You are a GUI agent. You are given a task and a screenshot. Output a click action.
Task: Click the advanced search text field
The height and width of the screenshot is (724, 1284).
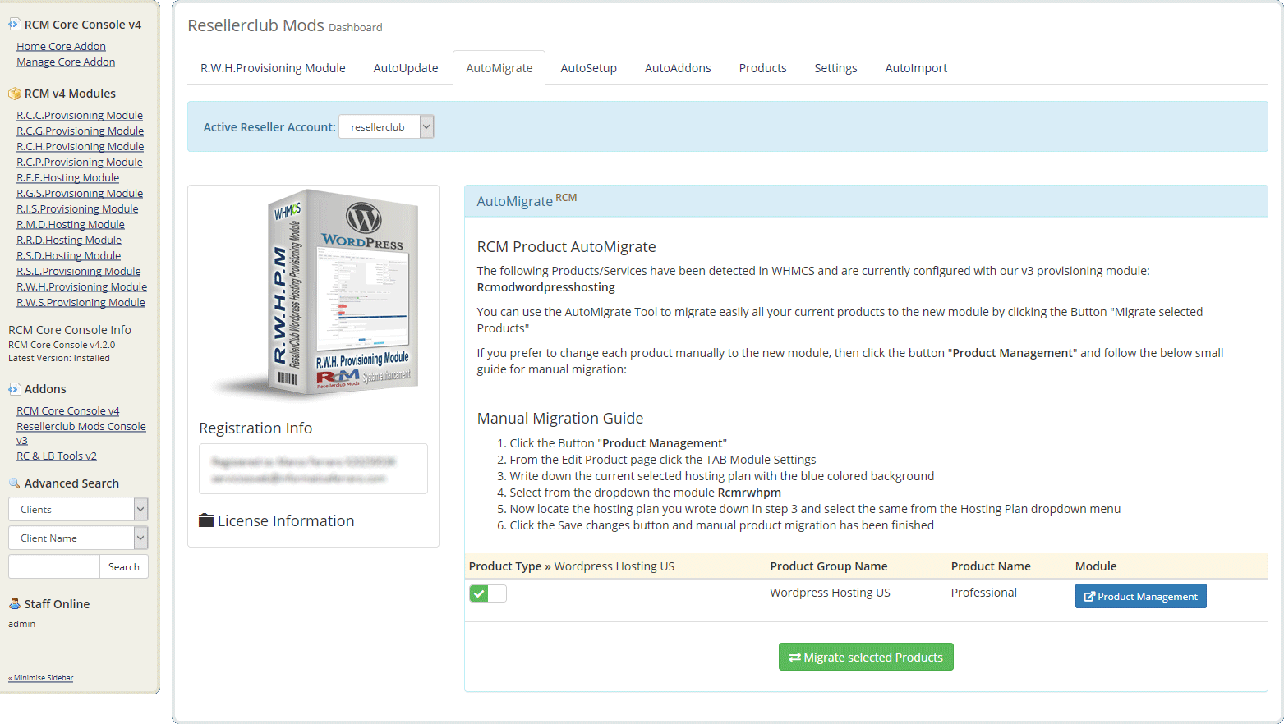tap(54, 566)
